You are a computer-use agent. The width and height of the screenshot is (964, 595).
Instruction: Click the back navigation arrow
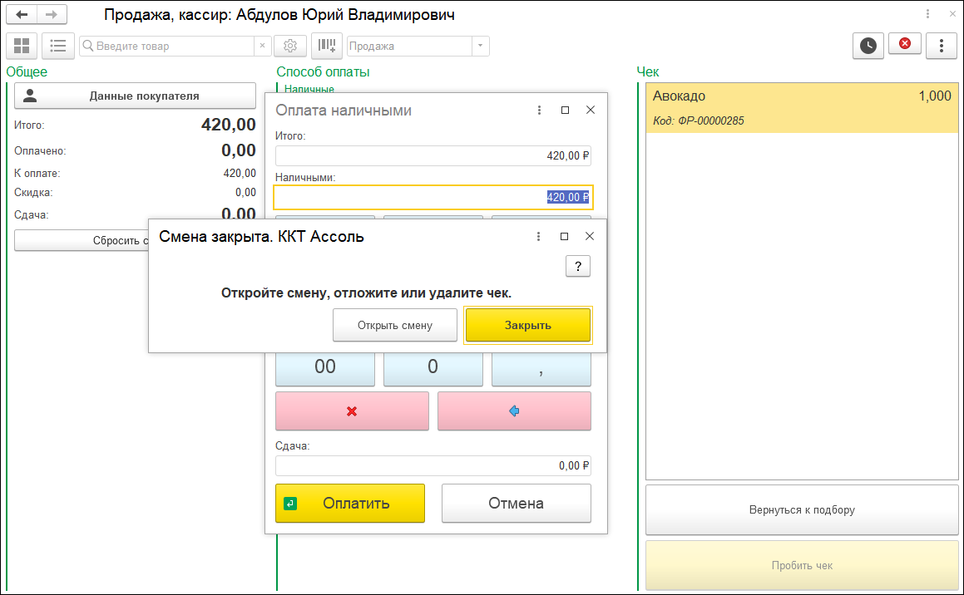[x=22, y=15]
